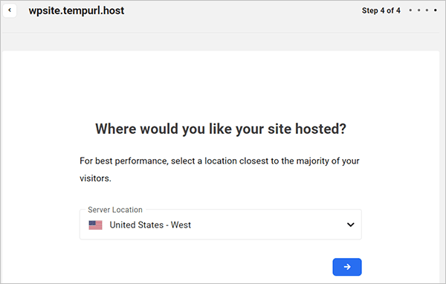Select the second step indicator dot
Image resolution: width=446 pixels, height=284 pixels.
pos(418,10)
